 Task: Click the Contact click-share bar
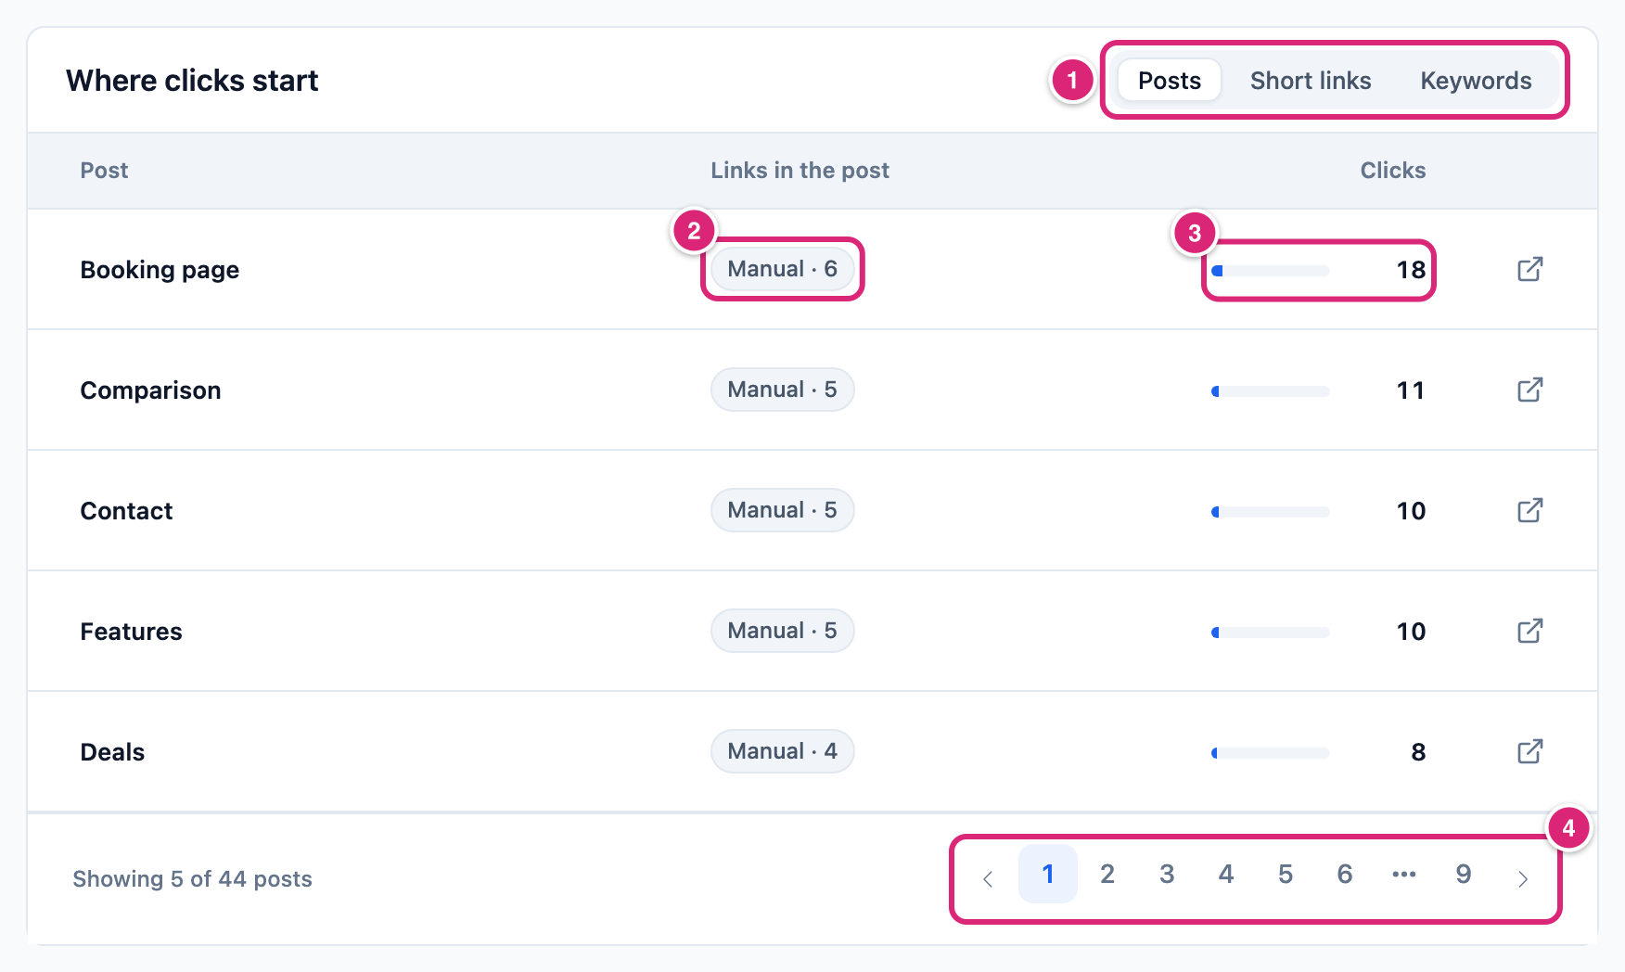tap(1270, 512)
